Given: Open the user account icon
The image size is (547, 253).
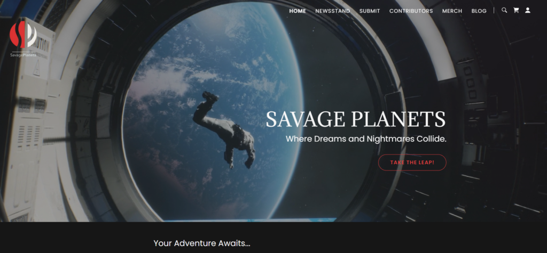Looking at the screenshot, I should 527,10.
